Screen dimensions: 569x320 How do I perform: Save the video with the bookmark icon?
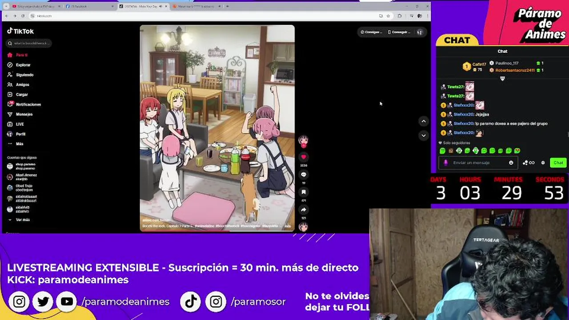(x=304, y=192)
